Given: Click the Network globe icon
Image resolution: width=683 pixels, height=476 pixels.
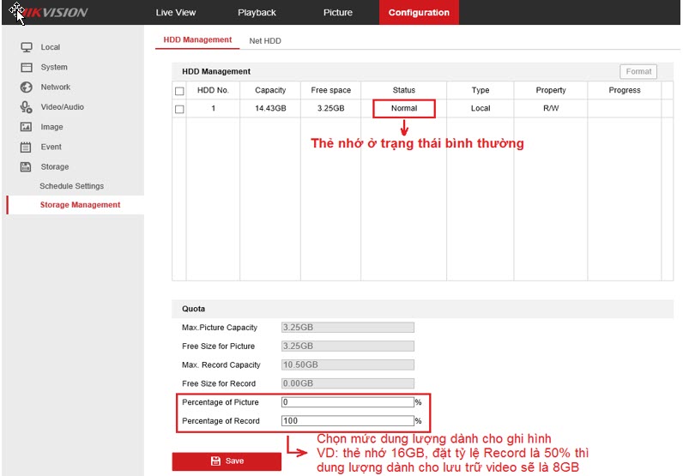Looking at the screenshot, I should [27, 87].
